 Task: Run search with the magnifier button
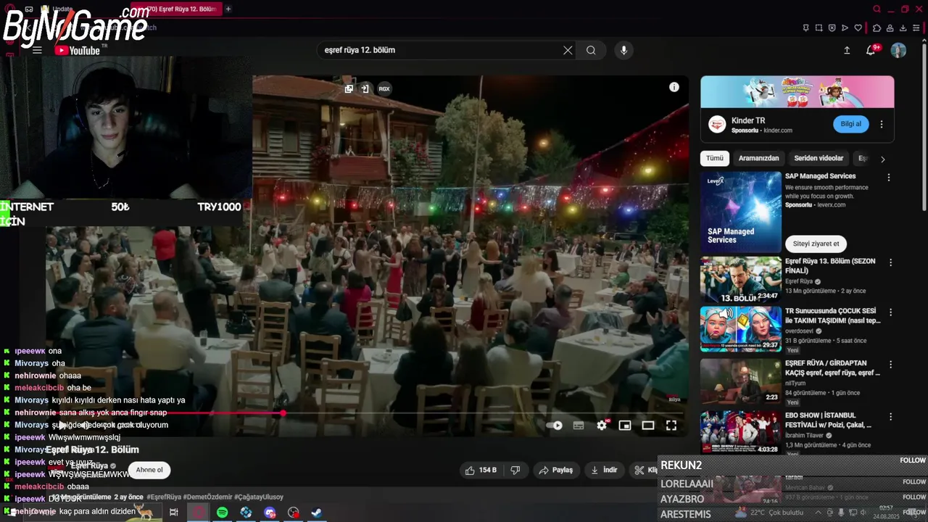click(x=591, y=50)
